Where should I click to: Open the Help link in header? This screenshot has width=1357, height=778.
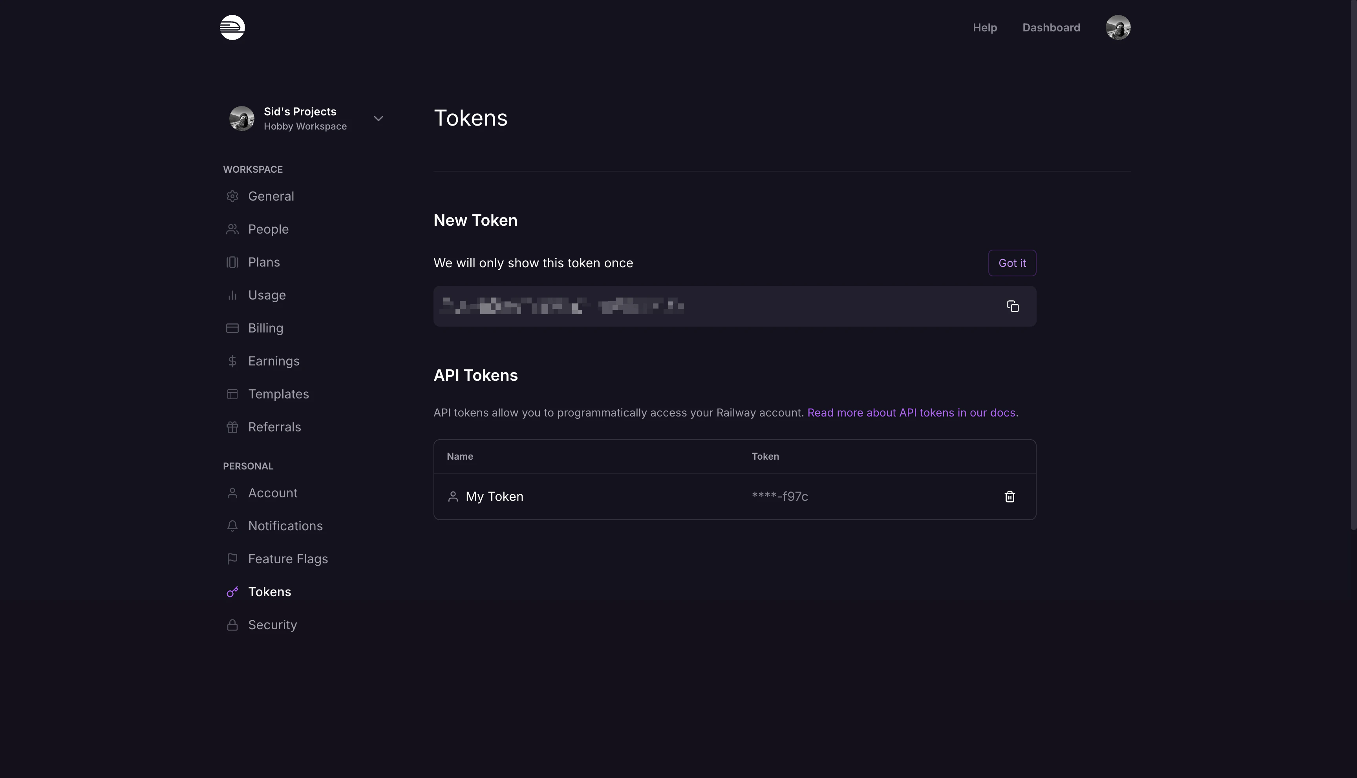coord(984,27)
